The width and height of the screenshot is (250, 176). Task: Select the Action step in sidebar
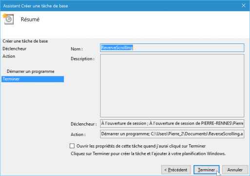coord(9,56)
